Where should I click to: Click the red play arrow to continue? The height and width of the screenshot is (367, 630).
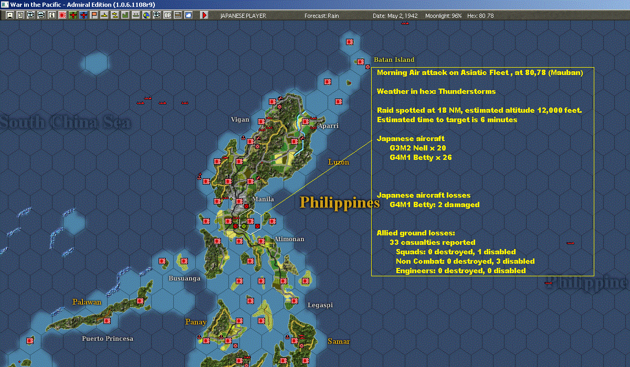204,15
